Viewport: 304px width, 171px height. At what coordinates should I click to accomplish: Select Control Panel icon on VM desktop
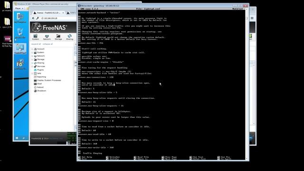coord(20,48)
